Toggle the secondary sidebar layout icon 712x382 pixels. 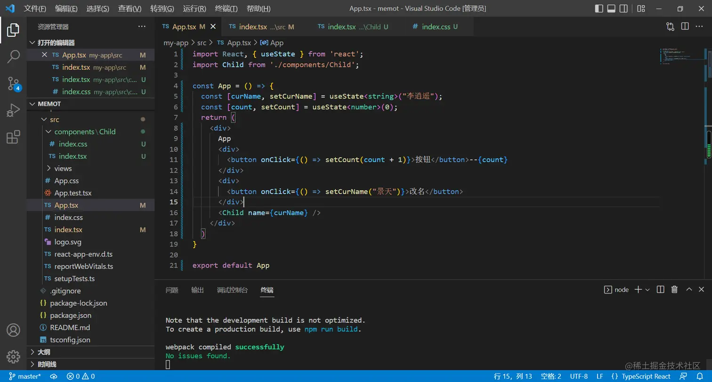coord(623,8)
